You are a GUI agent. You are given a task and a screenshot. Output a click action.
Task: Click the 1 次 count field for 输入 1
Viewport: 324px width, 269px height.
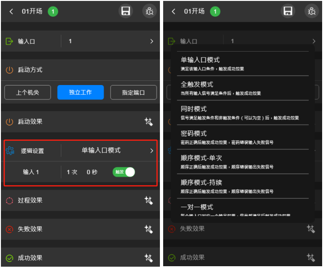72,172
